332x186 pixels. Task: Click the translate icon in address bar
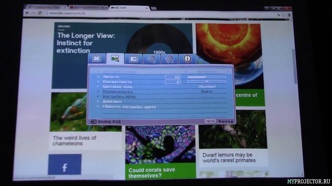[x=279, y=15]
